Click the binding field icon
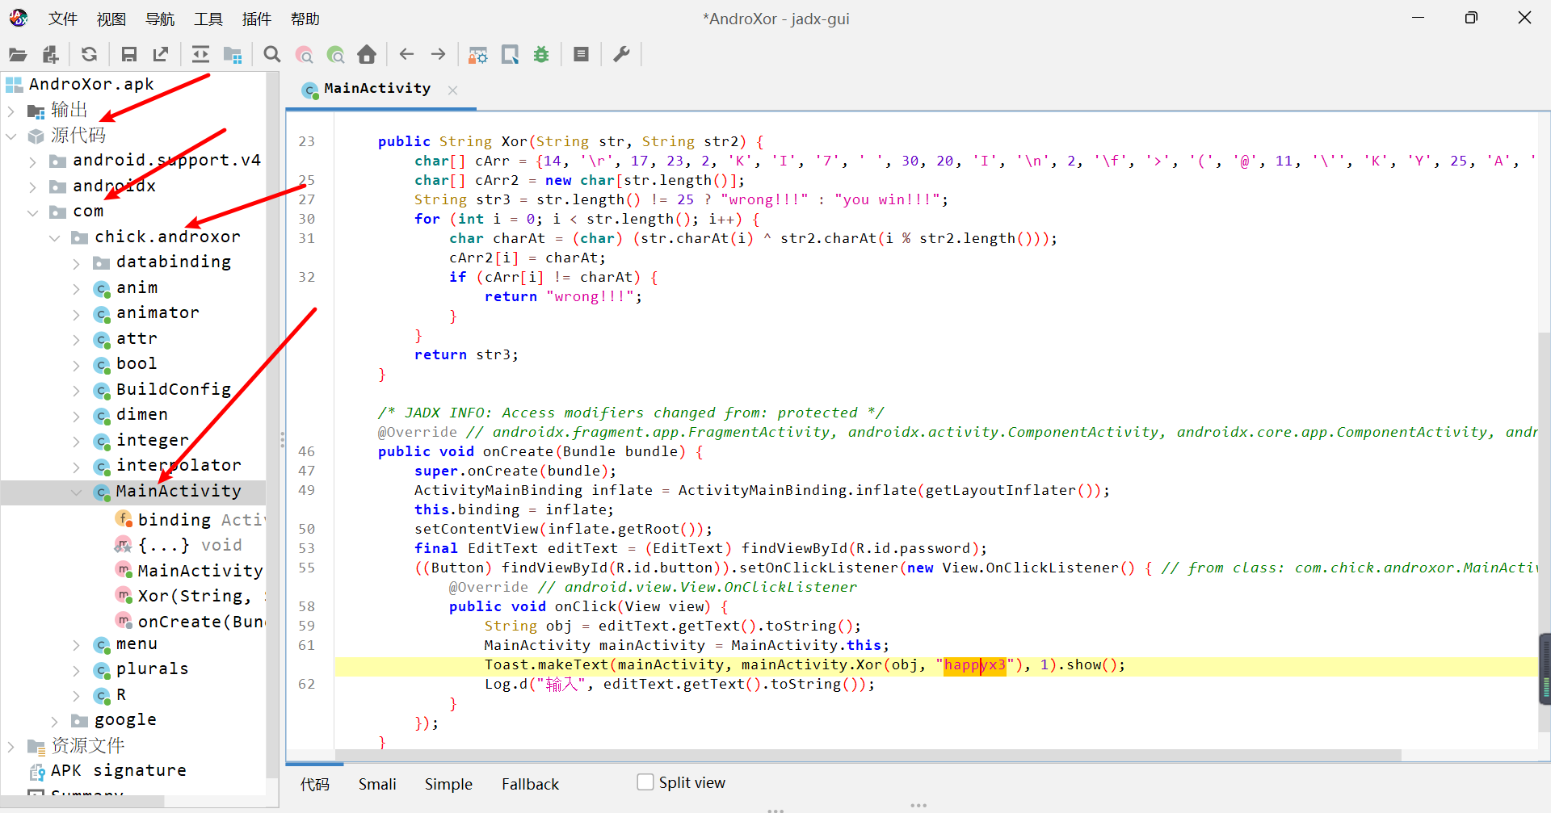 (124, 519)
